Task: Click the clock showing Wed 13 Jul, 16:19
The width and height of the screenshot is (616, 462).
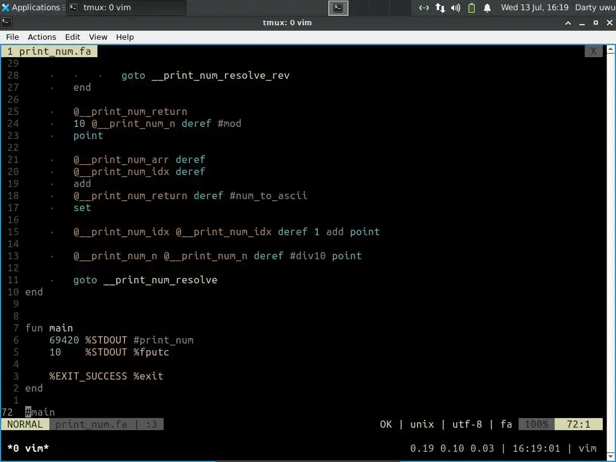Action: coord(535,7)
